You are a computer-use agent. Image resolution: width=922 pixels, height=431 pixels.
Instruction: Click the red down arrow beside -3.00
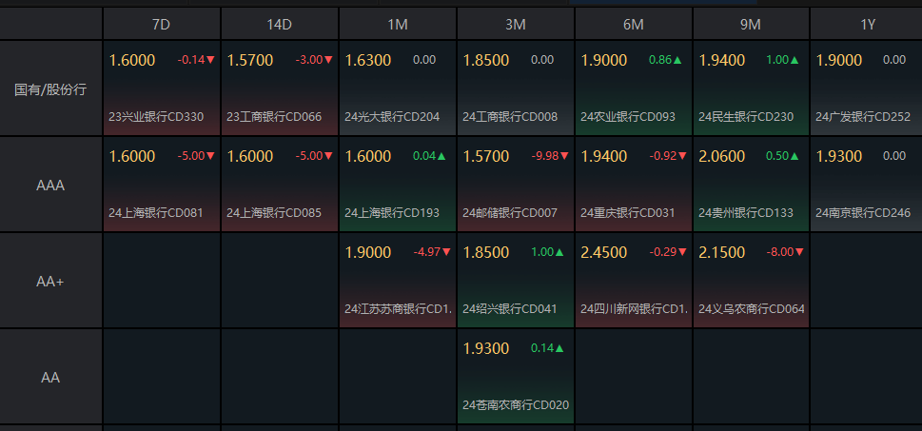pos(329,61)
